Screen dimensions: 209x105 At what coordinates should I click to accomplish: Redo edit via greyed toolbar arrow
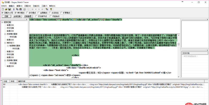pos(28,9)
